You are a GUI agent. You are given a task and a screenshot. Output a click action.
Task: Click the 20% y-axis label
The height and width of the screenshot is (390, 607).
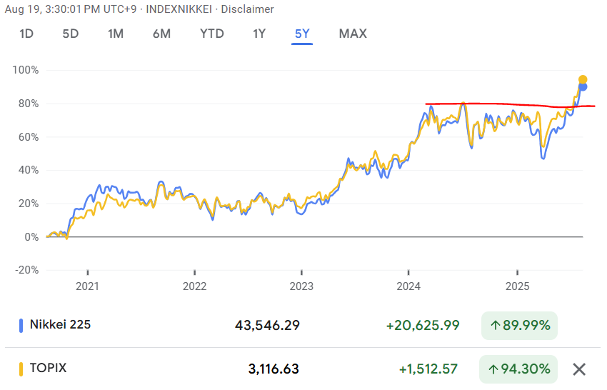click(29, 204)
